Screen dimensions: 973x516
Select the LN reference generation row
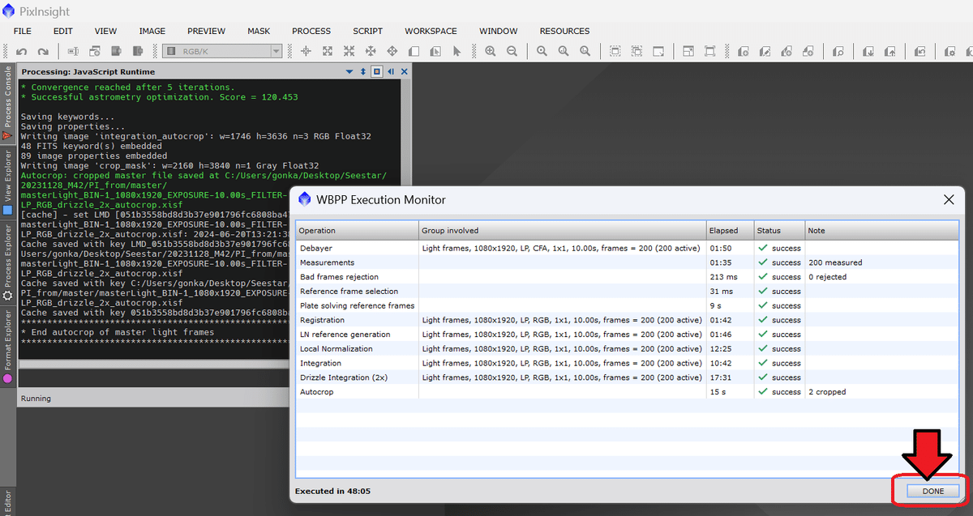(627, 334)
